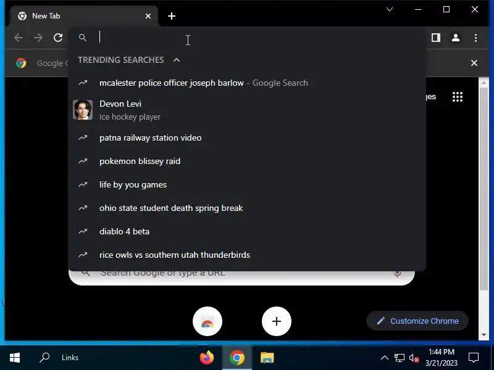Select the New Tab browser tab

(x=83, y=16)
